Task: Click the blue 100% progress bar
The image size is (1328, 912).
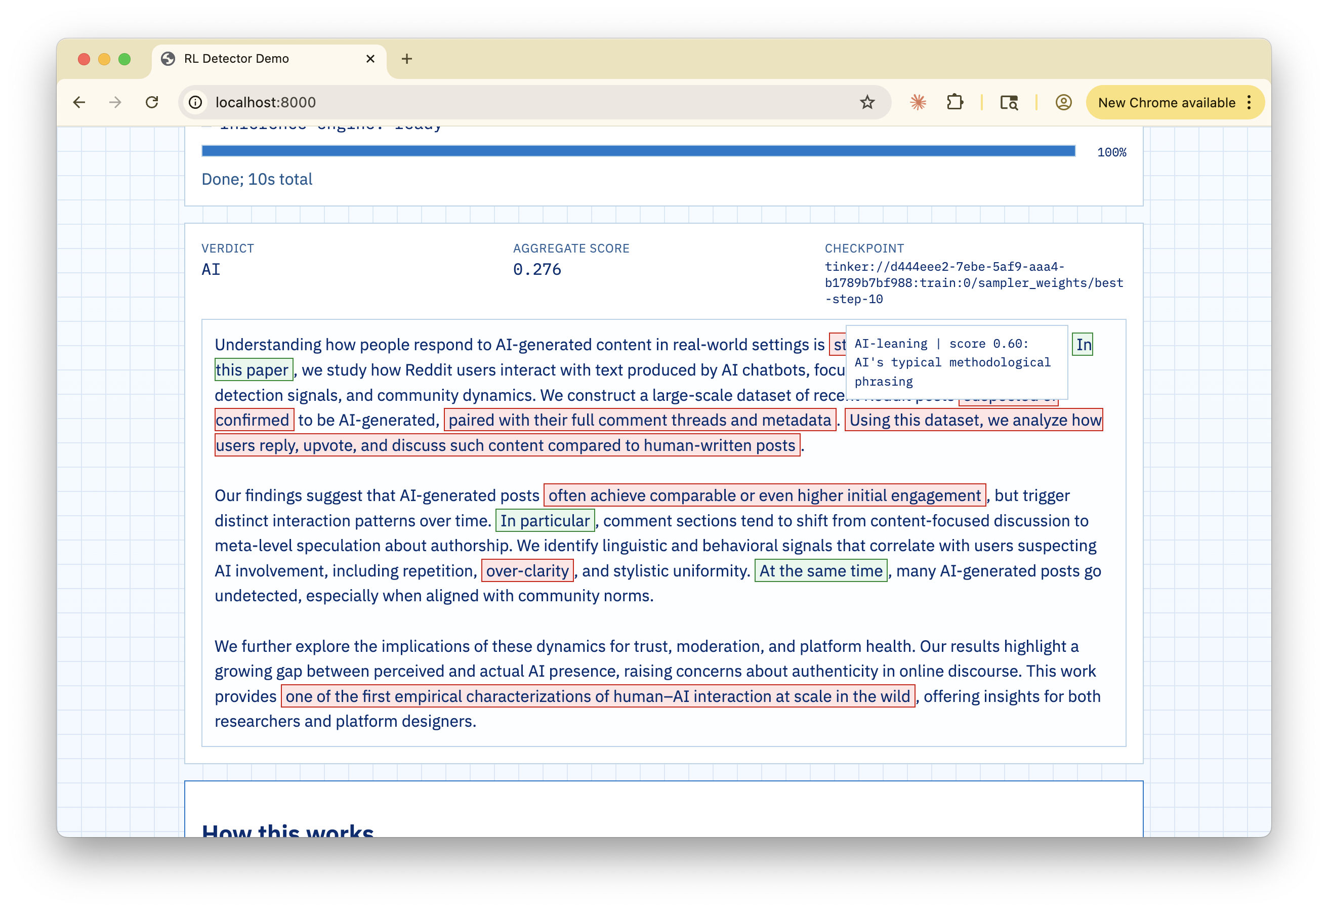Action: click(x=638, y=151)
